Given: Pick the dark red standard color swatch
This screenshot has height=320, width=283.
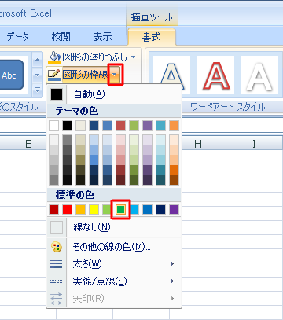Looking at the screenshot, I should point(53,210).
